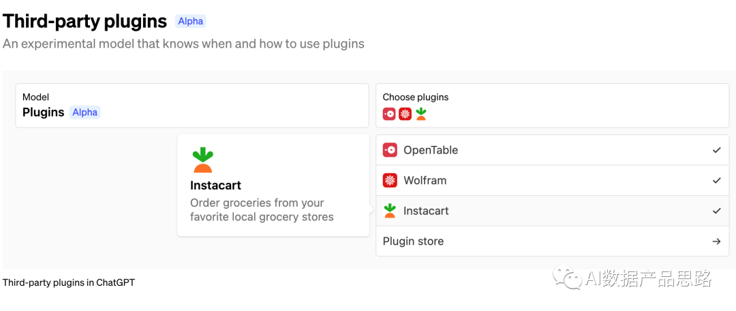Open the Plugin store

tap(413, 241)
